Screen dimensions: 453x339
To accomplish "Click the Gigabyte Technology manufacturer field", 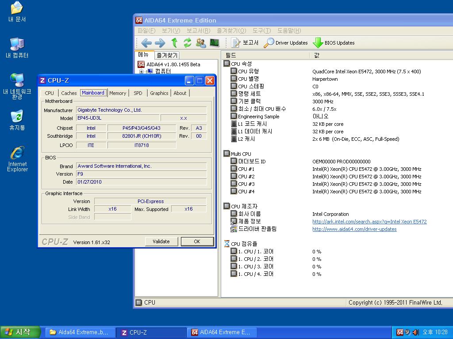I will pyautogui.click(x=142, y=110).
